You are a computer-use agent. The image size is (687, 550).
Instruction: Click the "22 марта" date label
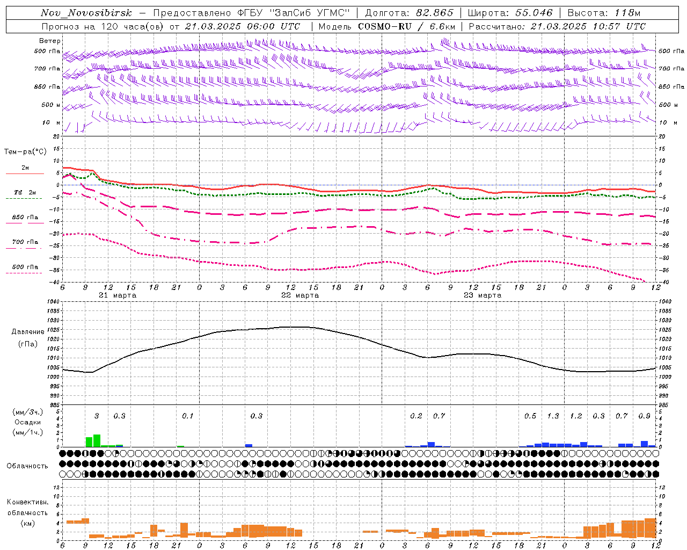pos(300,295)
